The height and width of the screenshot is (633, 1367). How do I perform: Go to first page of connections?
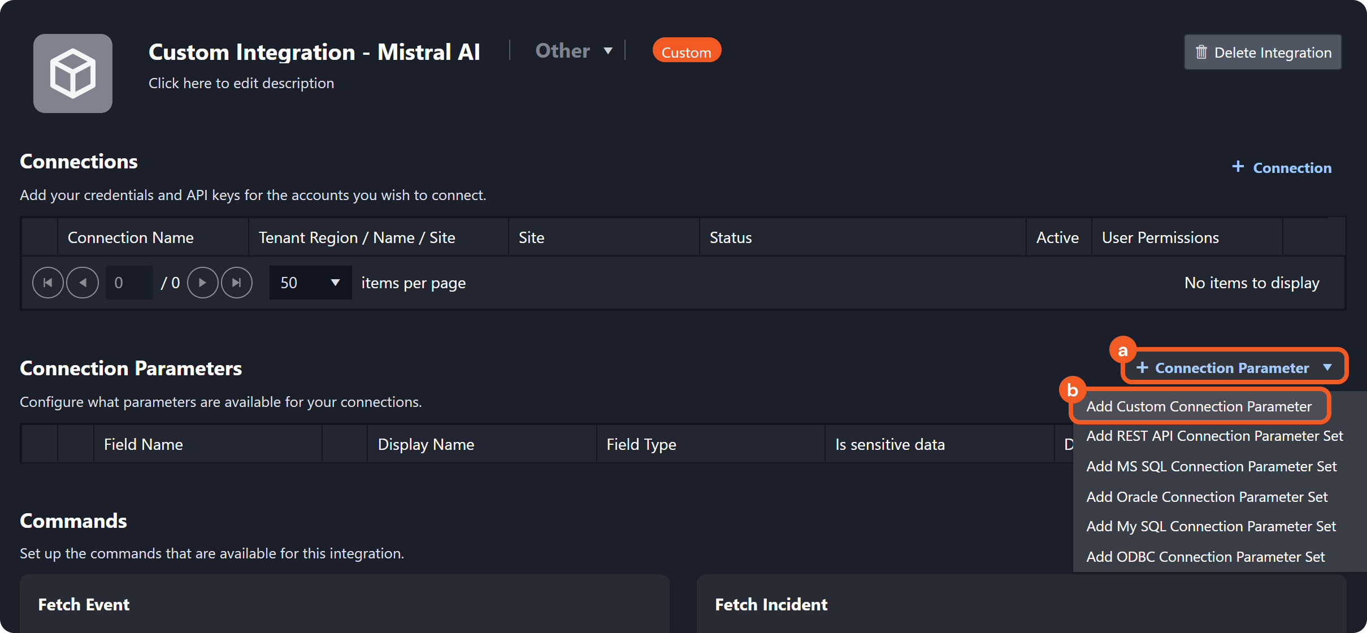point(48,283)
